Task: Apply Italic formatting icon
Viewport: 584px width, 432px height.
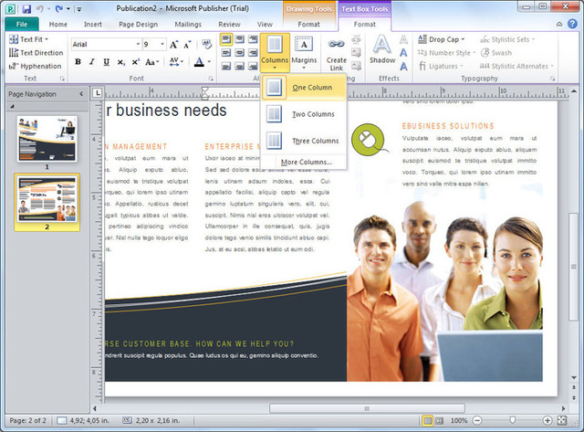Action: click(x=92, y=62)
